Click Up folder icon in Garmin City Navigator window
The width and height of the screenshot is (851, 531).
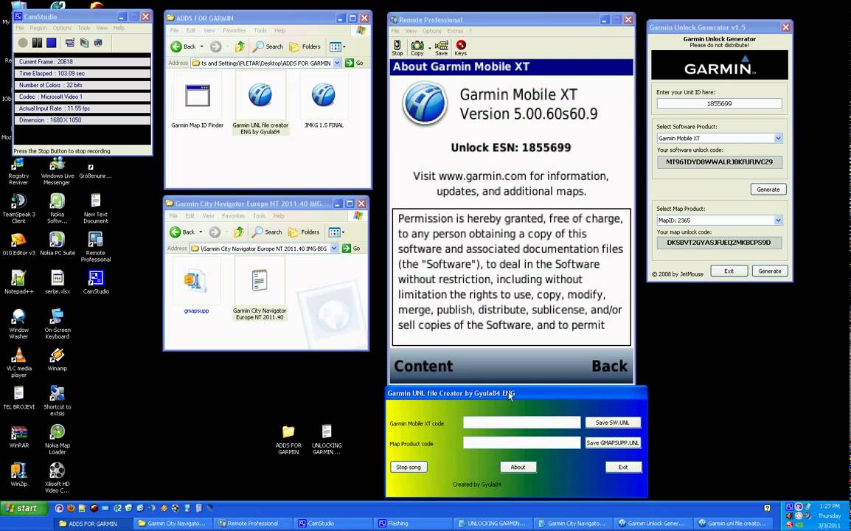point(238,232)
